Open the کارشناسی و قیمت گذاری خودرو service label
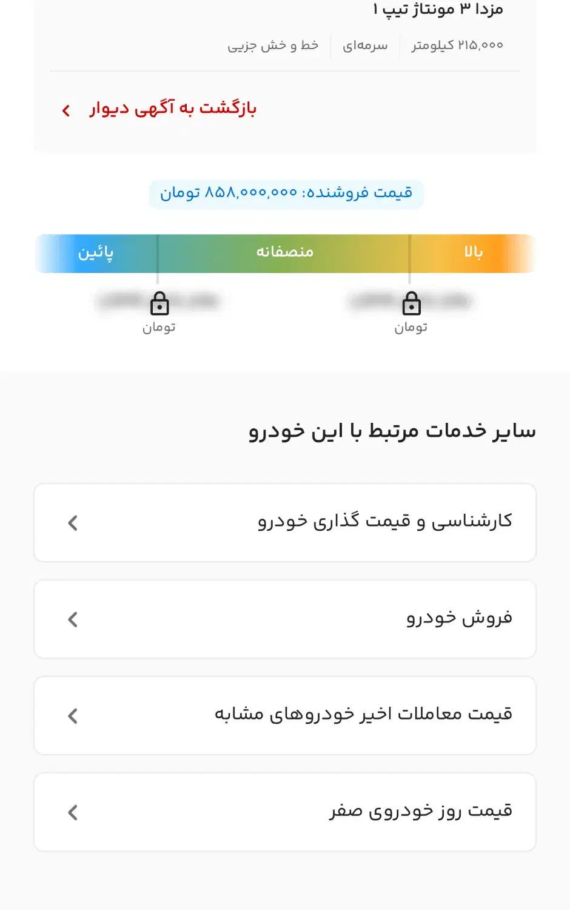Image resolution: width=570 pixels, height=910 pixels. click(385, 522)
